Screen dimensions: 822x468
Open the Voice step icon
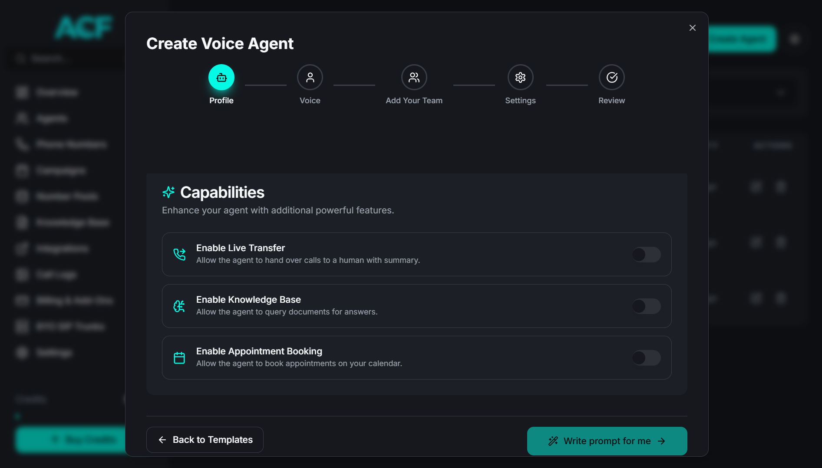tap(310, 77)
